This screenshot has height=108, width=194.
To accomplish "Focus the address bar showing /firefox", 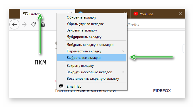I will [x=156, y=25].
